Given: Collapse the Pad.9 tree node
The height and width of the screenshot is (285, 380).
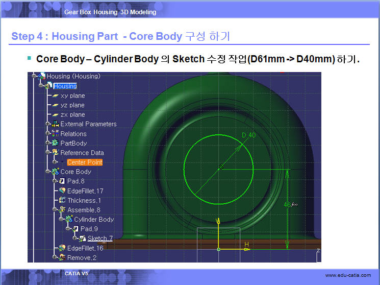Looking at the screenshot, I should coord(67,229).
